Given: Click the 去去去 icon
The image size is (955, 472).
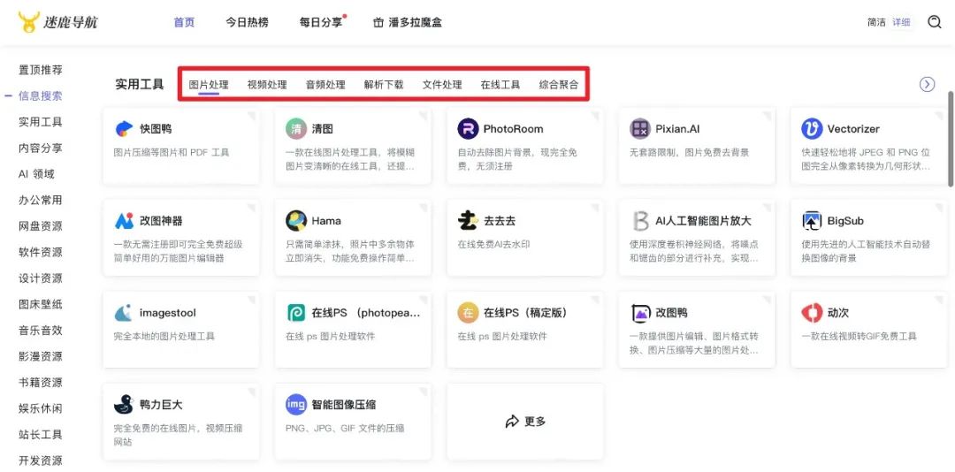Looking at the screenshot, I should coord(468,221).
